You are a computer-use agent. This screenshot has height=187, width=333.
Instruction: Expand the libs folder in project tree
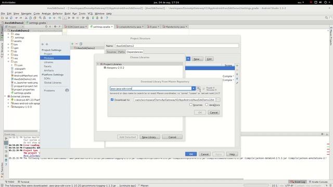tap(8, 55)
